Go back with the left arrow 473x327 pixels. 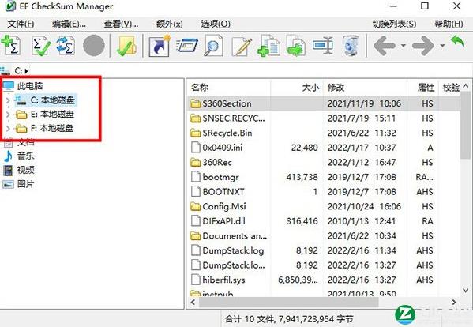(x=384, y=46)
